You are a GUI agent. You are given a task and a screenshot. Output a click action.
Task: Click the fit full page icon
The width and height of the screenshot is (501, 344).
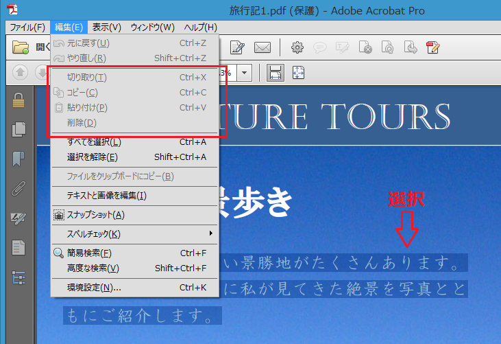click(x=298, y=73)
